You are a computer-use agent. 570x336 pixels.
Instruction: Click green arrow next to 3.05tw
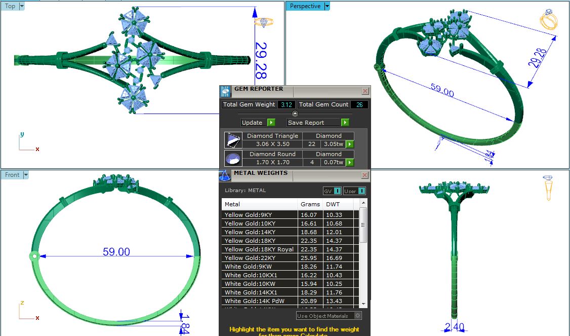coord(349,144)
